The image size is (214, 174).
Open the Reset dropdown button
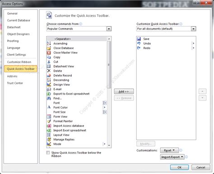click(169, 150)
